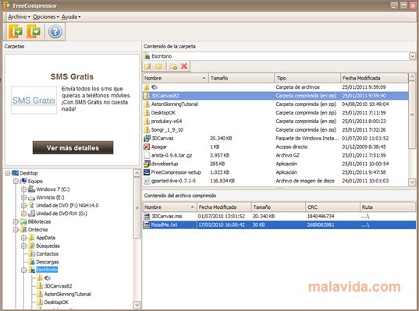Click the Ver más detalles button
Image resolution: width=419 pixels, height=311 pixels.
(73, 147)
